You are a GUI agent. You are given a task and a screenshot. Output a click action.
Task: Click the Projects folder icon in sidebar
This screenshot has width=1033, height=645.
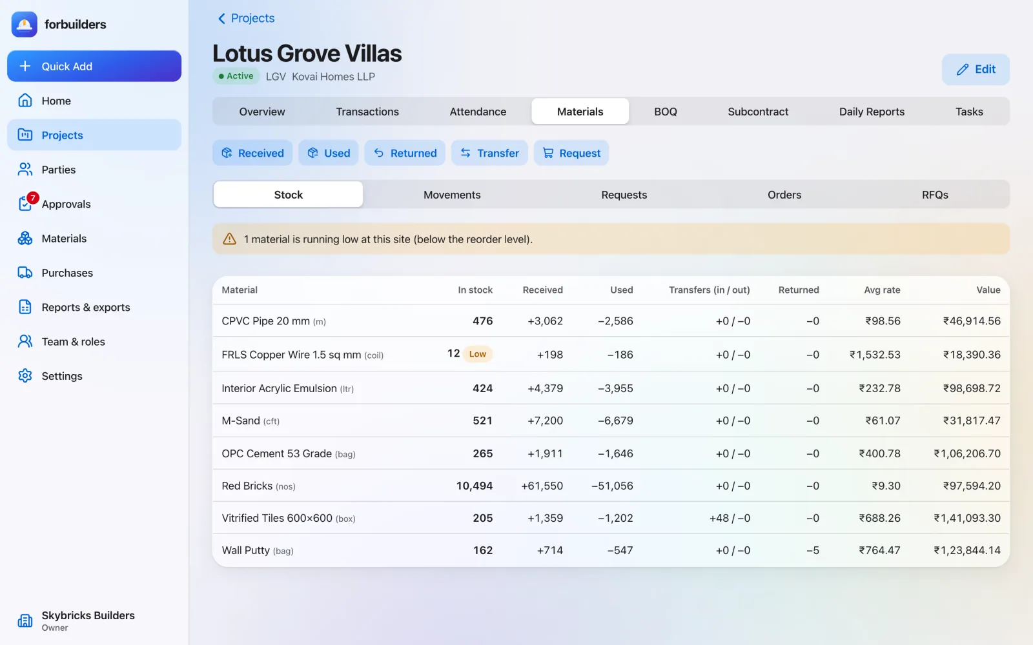click(x=25, y=135)
